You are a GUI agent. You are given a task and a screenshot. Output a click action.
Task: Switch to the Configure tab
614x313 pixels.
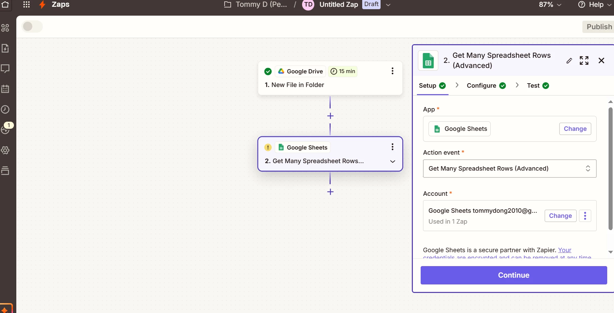pos(486,86)
